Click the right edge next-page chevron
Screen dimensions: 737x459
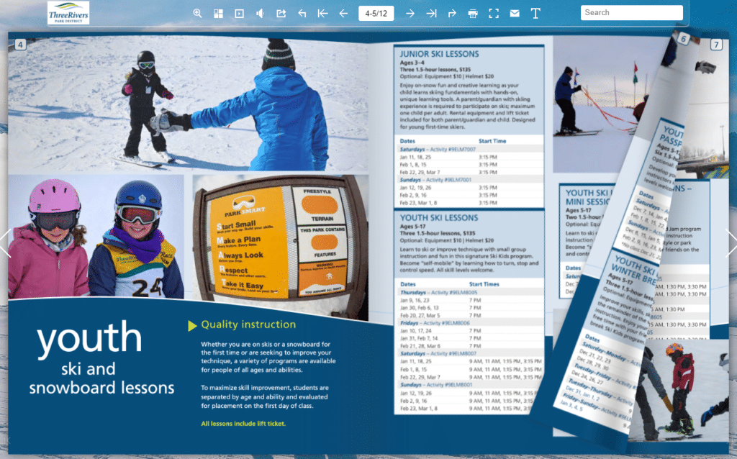point(731,242)
